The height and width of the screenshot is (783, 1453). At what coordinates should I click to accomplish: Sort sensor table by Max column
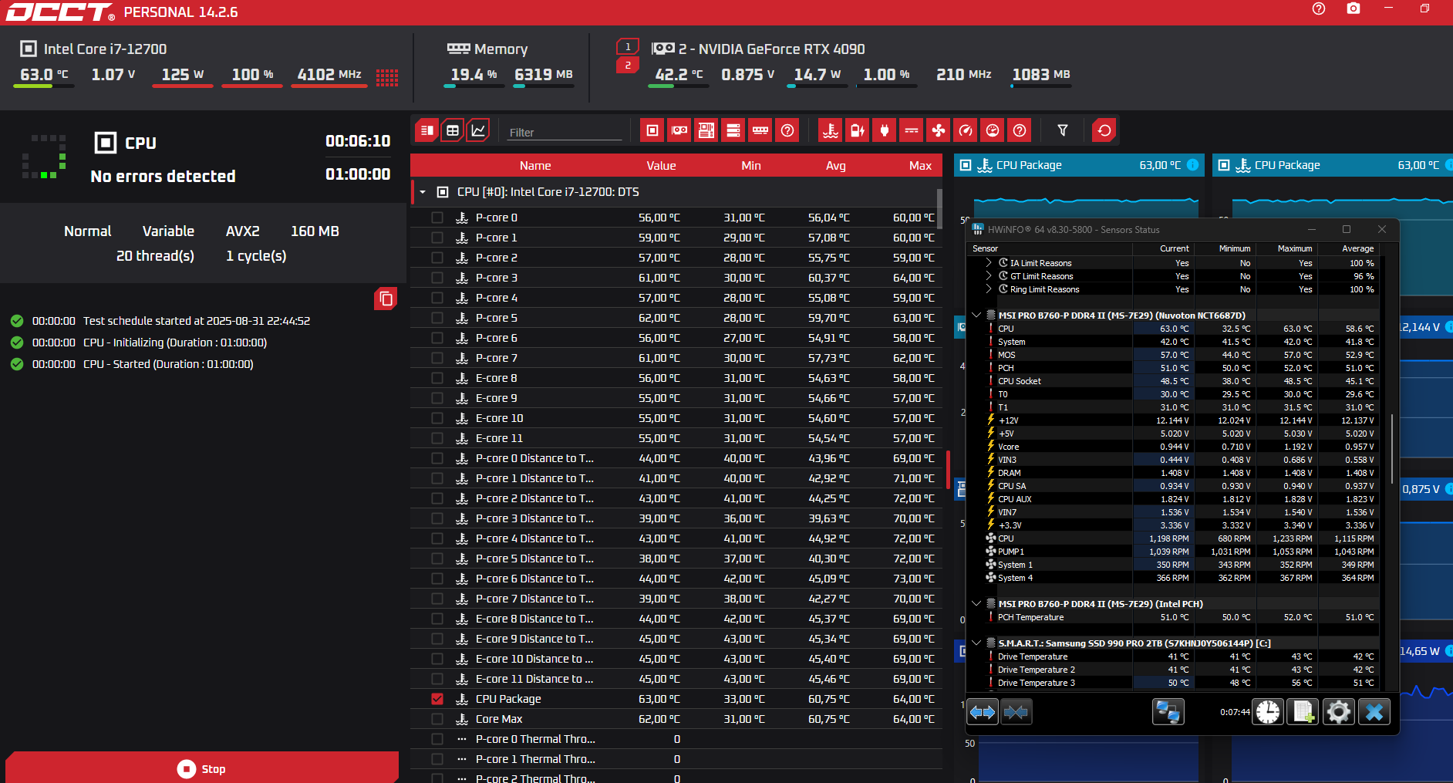pyautogui.click(x=920, y=166)
